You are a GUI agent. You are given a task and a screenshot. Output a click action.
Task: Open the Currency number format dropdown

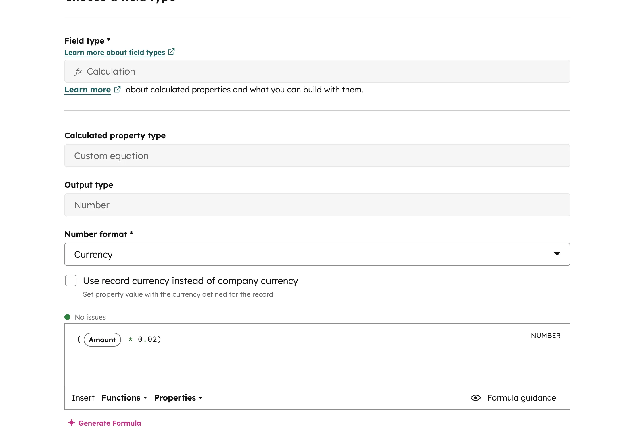[x=316, y=254]
